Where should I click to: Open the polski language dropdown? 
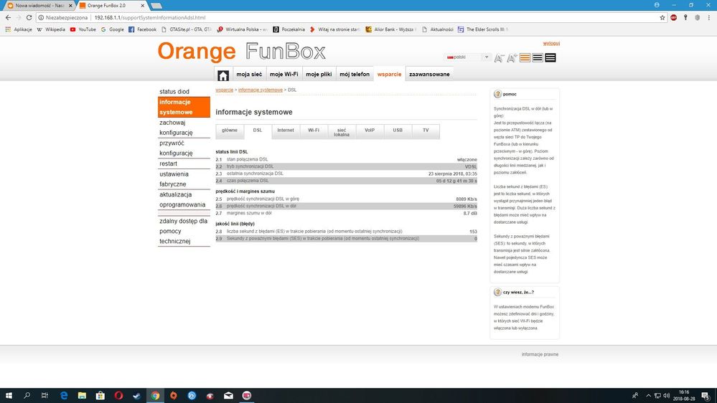pyautogui.click(x=468, y=57)
